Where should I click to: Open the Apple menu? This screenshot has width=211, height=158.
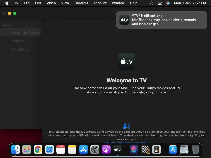(7, 3)
